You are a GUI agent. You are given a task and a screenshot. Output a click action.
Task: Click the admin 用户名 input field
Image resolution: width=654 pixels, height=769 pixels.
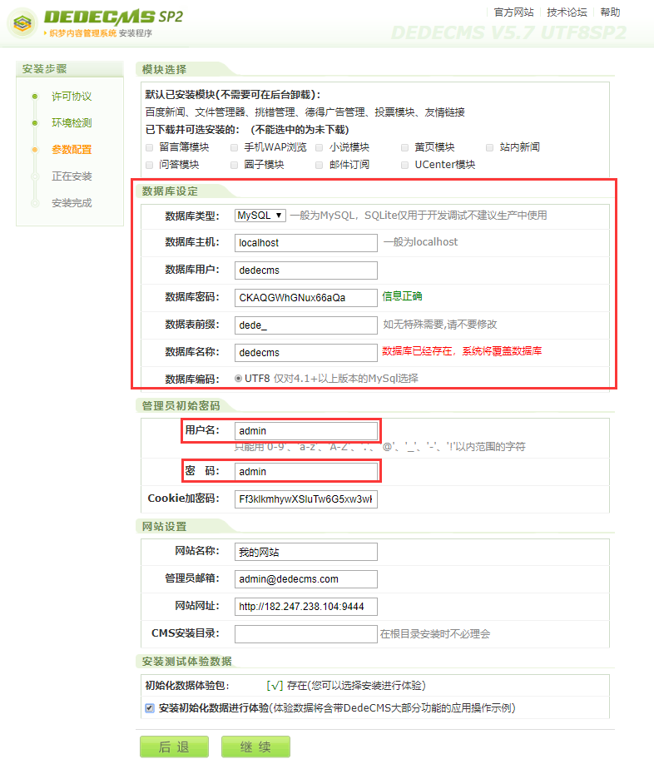click(306, 430)
